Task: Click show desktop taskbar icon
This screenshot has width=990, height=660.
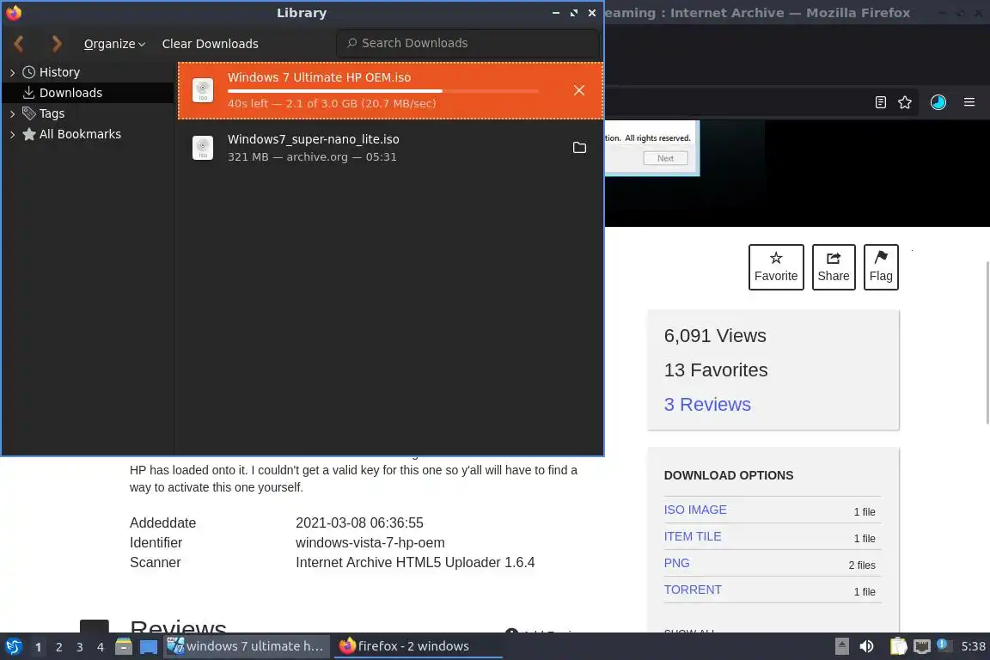Action: coord(149,646)
